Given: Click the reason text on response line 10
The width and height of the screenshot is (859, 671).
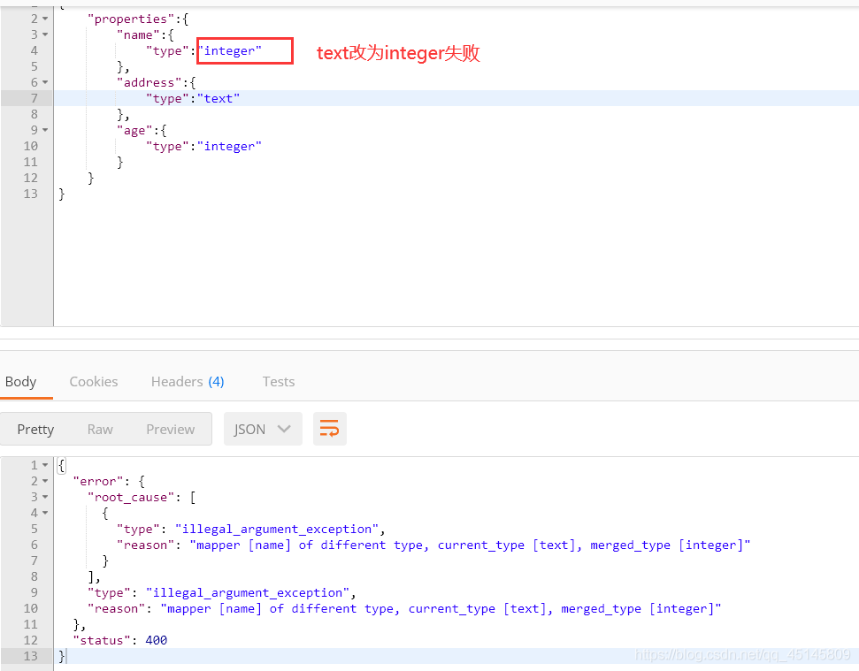Looking at the screenshot, I should click(441, 608).
